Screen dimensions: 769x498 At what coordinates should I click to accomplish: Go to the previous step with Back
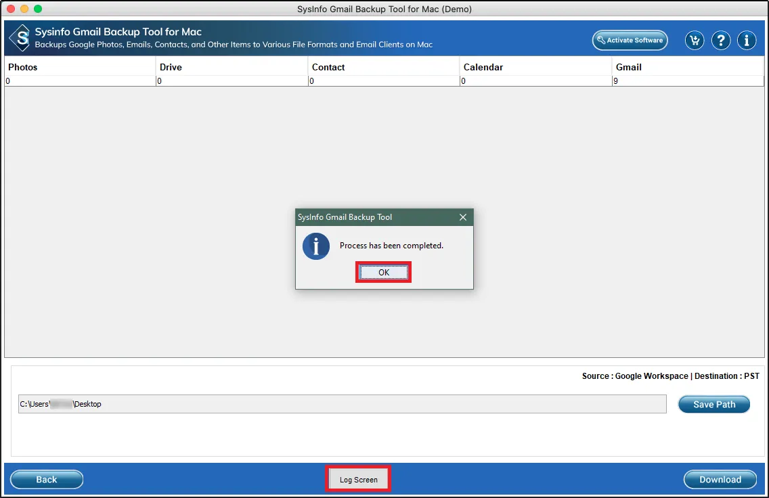(x=47, y=479)
